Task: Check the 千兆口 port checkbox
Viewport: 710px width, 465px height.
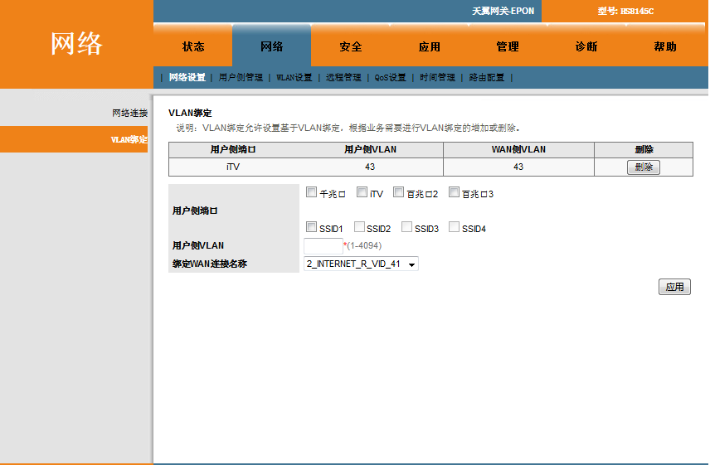Action: click(311, 192)
